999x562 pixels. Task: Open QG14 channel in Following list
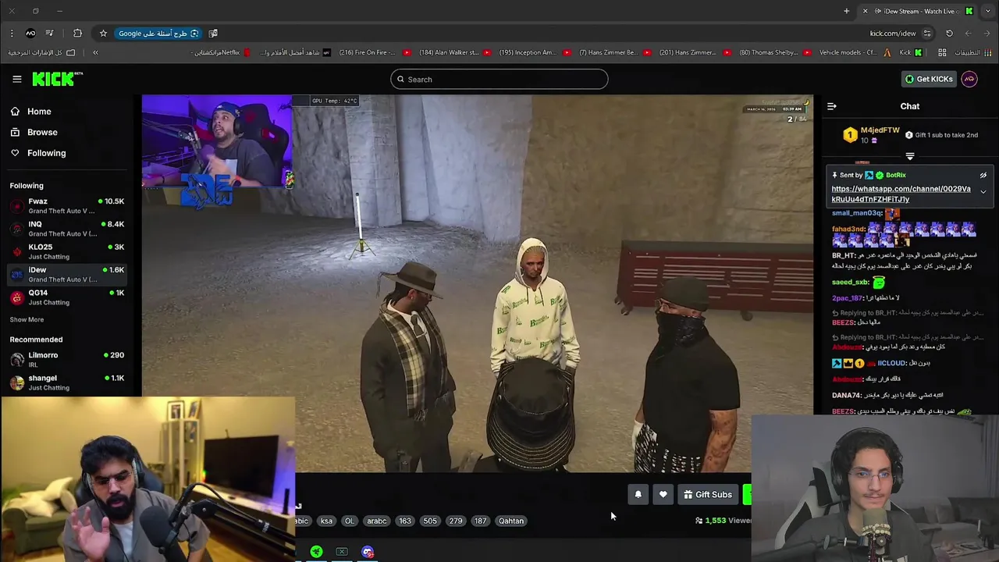click(x=66, y=297)
